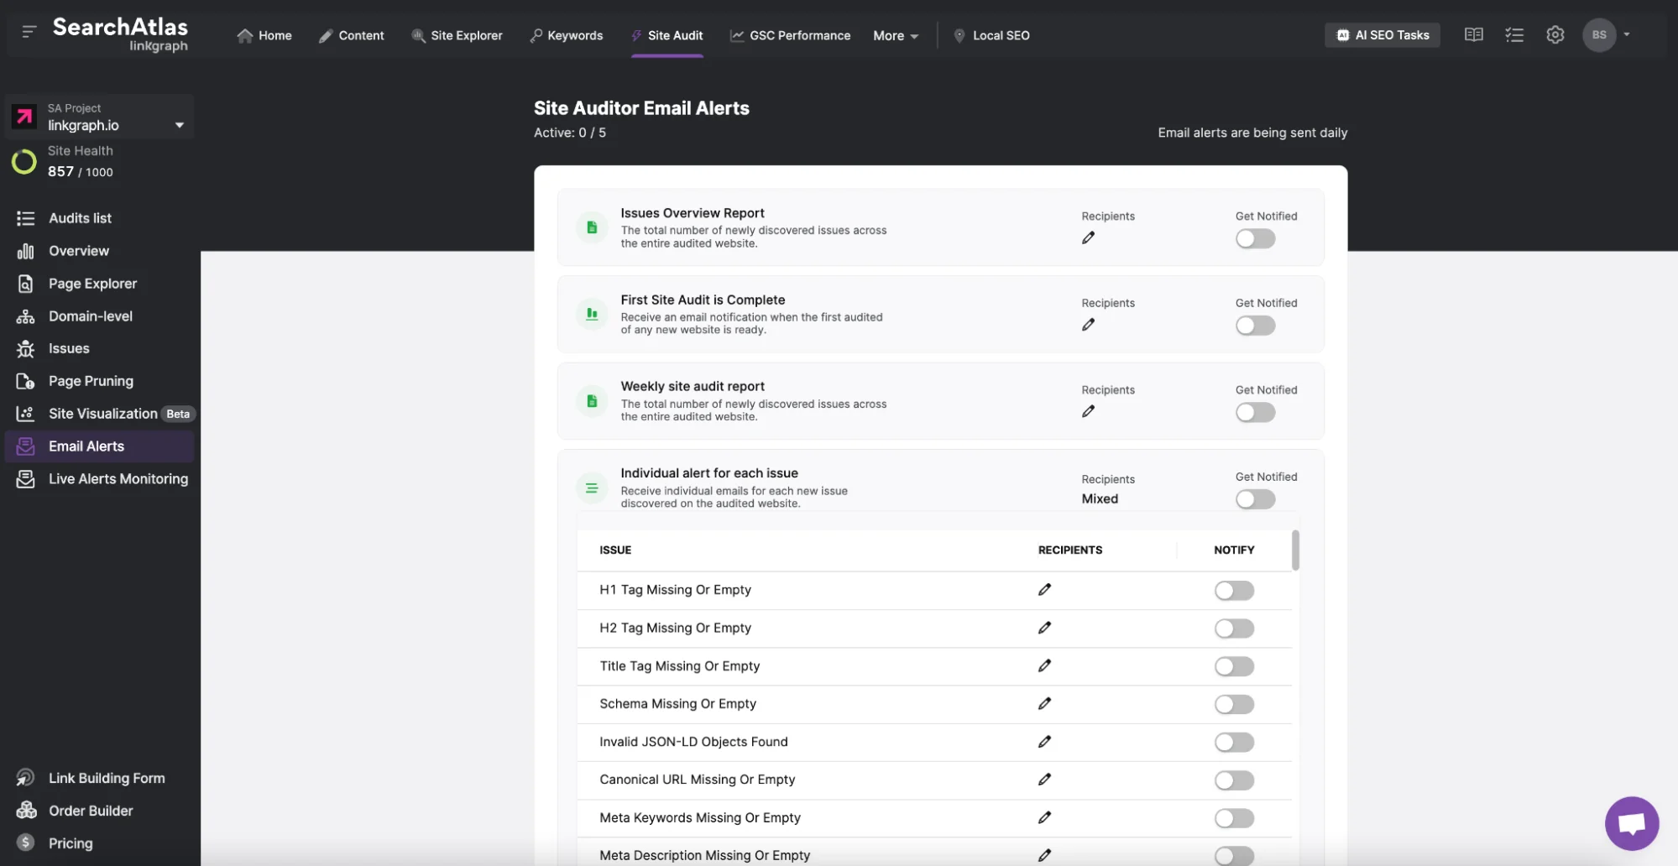Edit recipients for H2 Tag Missing Or Empty
This screenshot has width=1678, height=866.
coord(1044,628)
